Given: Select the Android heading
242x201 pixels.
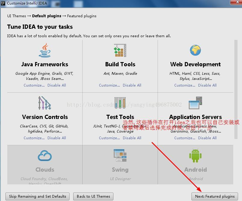Looking at the screenshot, I should point(195,170).
